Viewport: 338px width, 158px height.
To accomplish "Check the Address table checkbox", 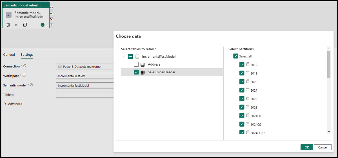I will [x=136, y=64].
